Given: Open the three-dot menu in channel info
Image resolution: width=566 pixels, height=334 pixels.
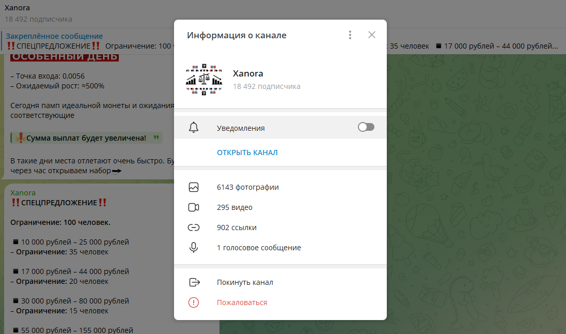Looking at the screenshot, I should pos(350,35).
